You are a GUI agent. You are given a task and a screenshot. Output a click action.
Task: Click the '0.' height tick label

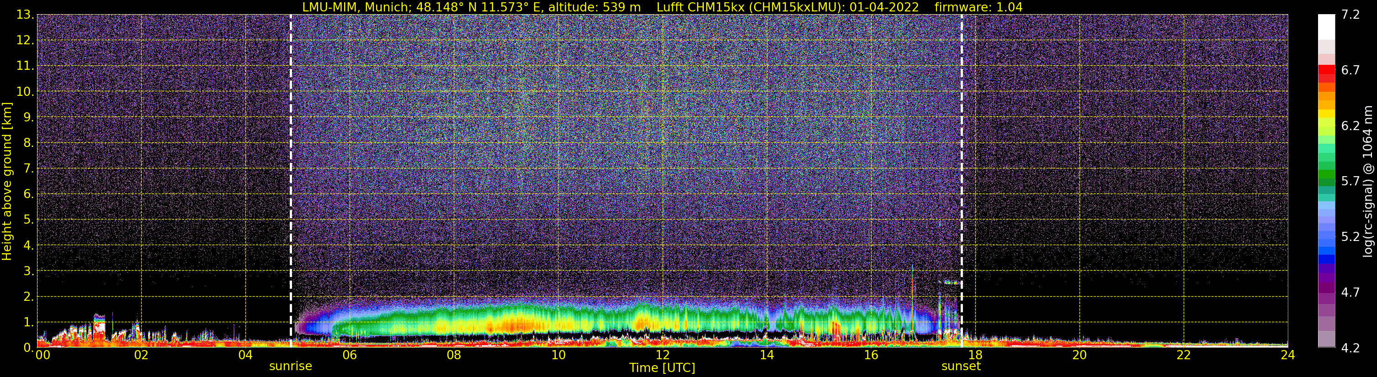[28, 348]
